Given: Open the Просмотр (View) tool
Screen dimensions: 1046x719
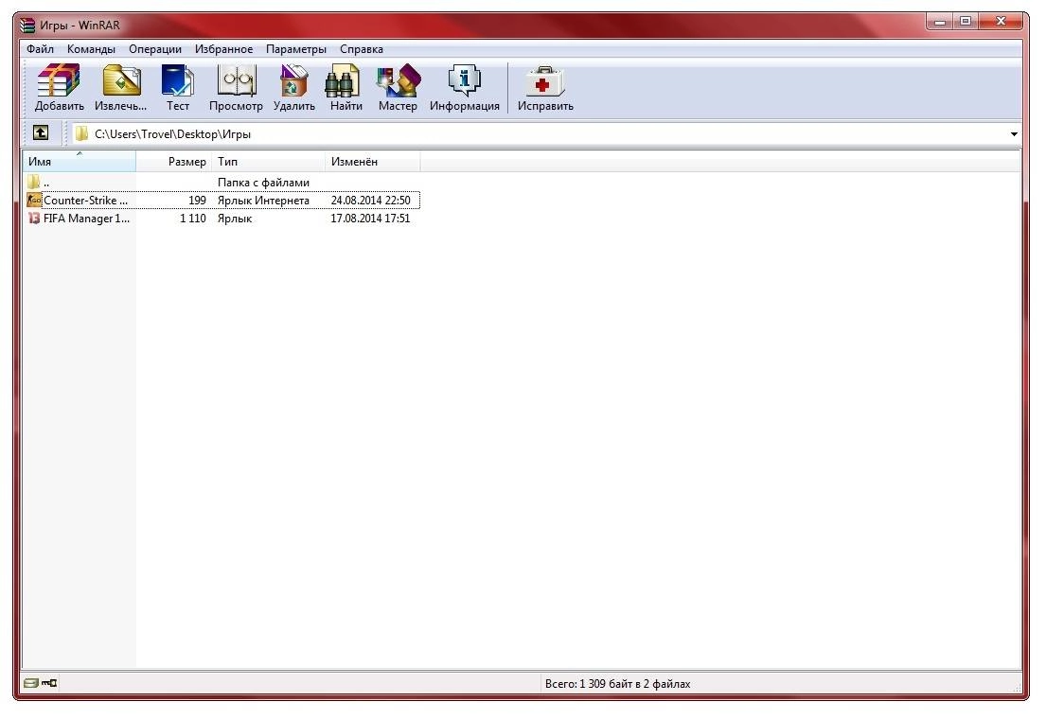Looking at the screenshot, I should (236, 87).
